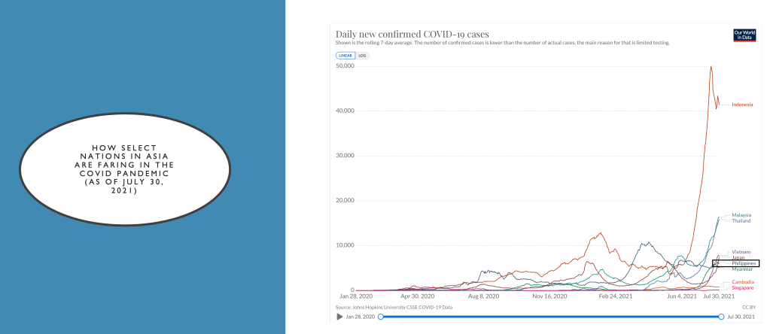Select the Singapore legend label
The image size is (770, 334).
click(741, 288)
